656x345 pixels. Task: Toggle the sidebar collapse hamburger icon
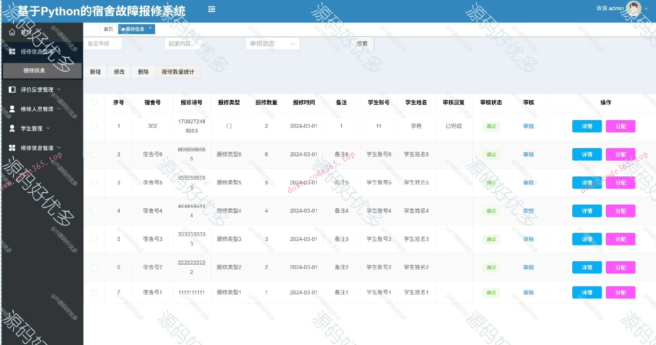[212, 10]
